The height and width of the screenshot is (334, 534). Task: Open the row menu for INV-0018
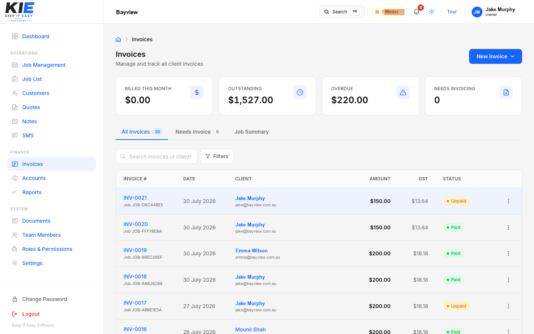[x=508, y=280]
